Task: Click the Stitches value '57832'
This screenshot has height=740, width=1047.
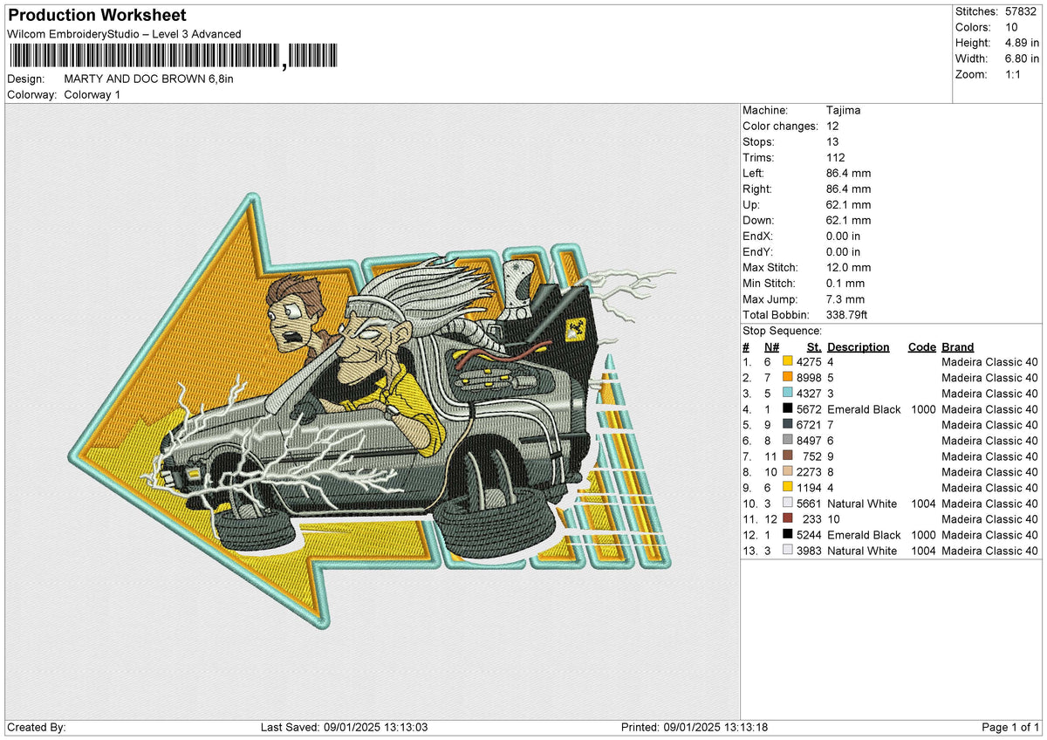Action: pyautogui.click(x=1021, y=11)
